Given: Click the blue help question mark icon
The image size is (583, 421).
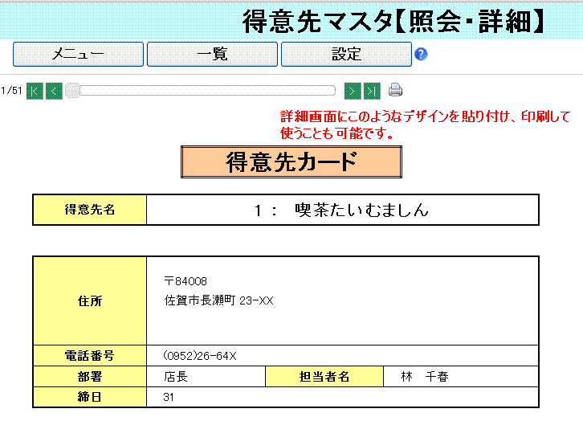Looking at the screenshot, I should tap(421, 55).
